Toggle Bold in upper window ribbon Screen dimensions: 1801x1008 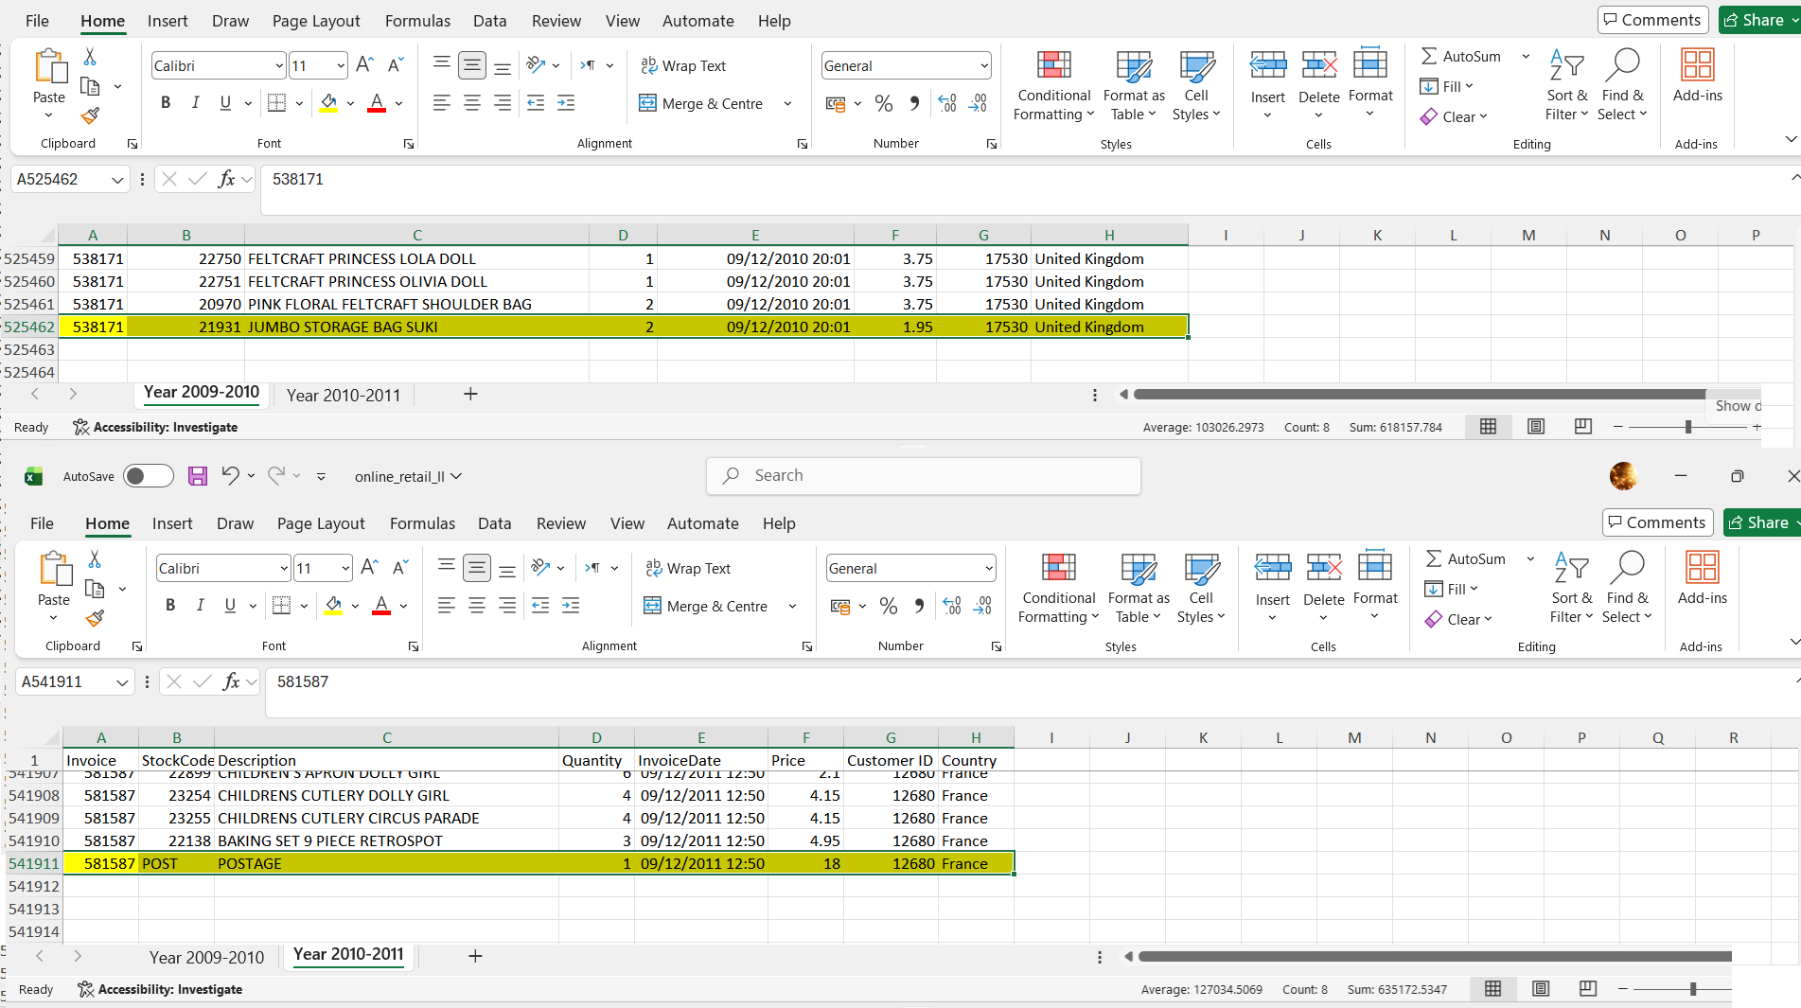pyautogui.click(x=166, y=103)
